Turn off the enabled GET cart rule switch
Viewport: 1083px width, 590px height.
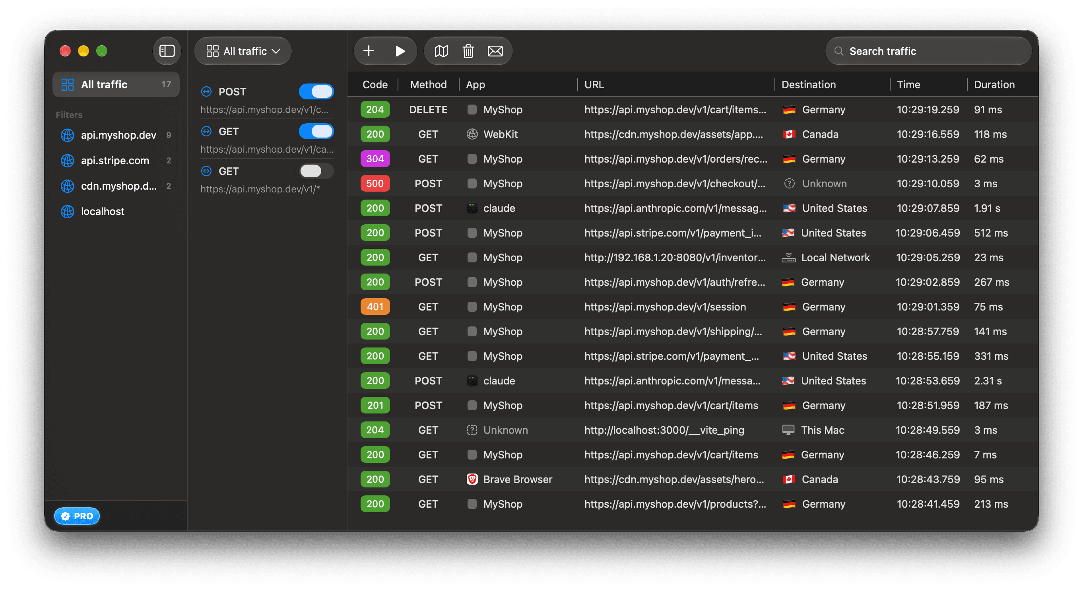(x=316, y=131)
